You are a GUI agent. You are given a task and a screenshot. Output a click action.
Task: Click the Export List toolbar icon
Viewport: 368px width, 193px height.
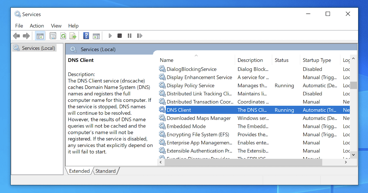pos(73,36)
